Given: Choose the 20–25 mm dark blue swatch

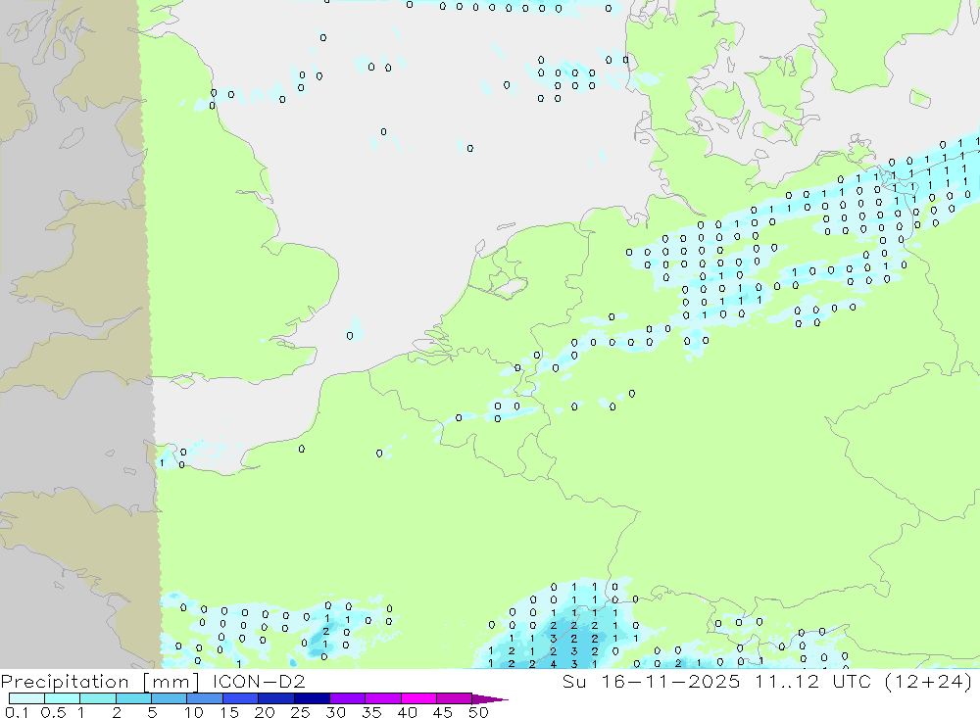Looking at the screenshot, I should click(275, 698).
